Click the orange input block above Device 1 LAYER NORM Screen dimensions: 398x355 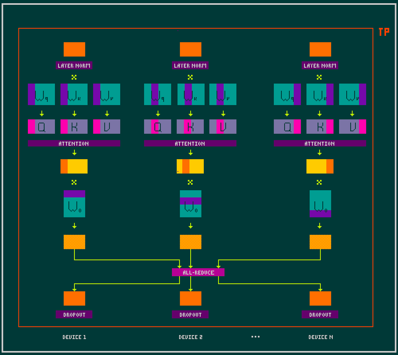(74, 49)
